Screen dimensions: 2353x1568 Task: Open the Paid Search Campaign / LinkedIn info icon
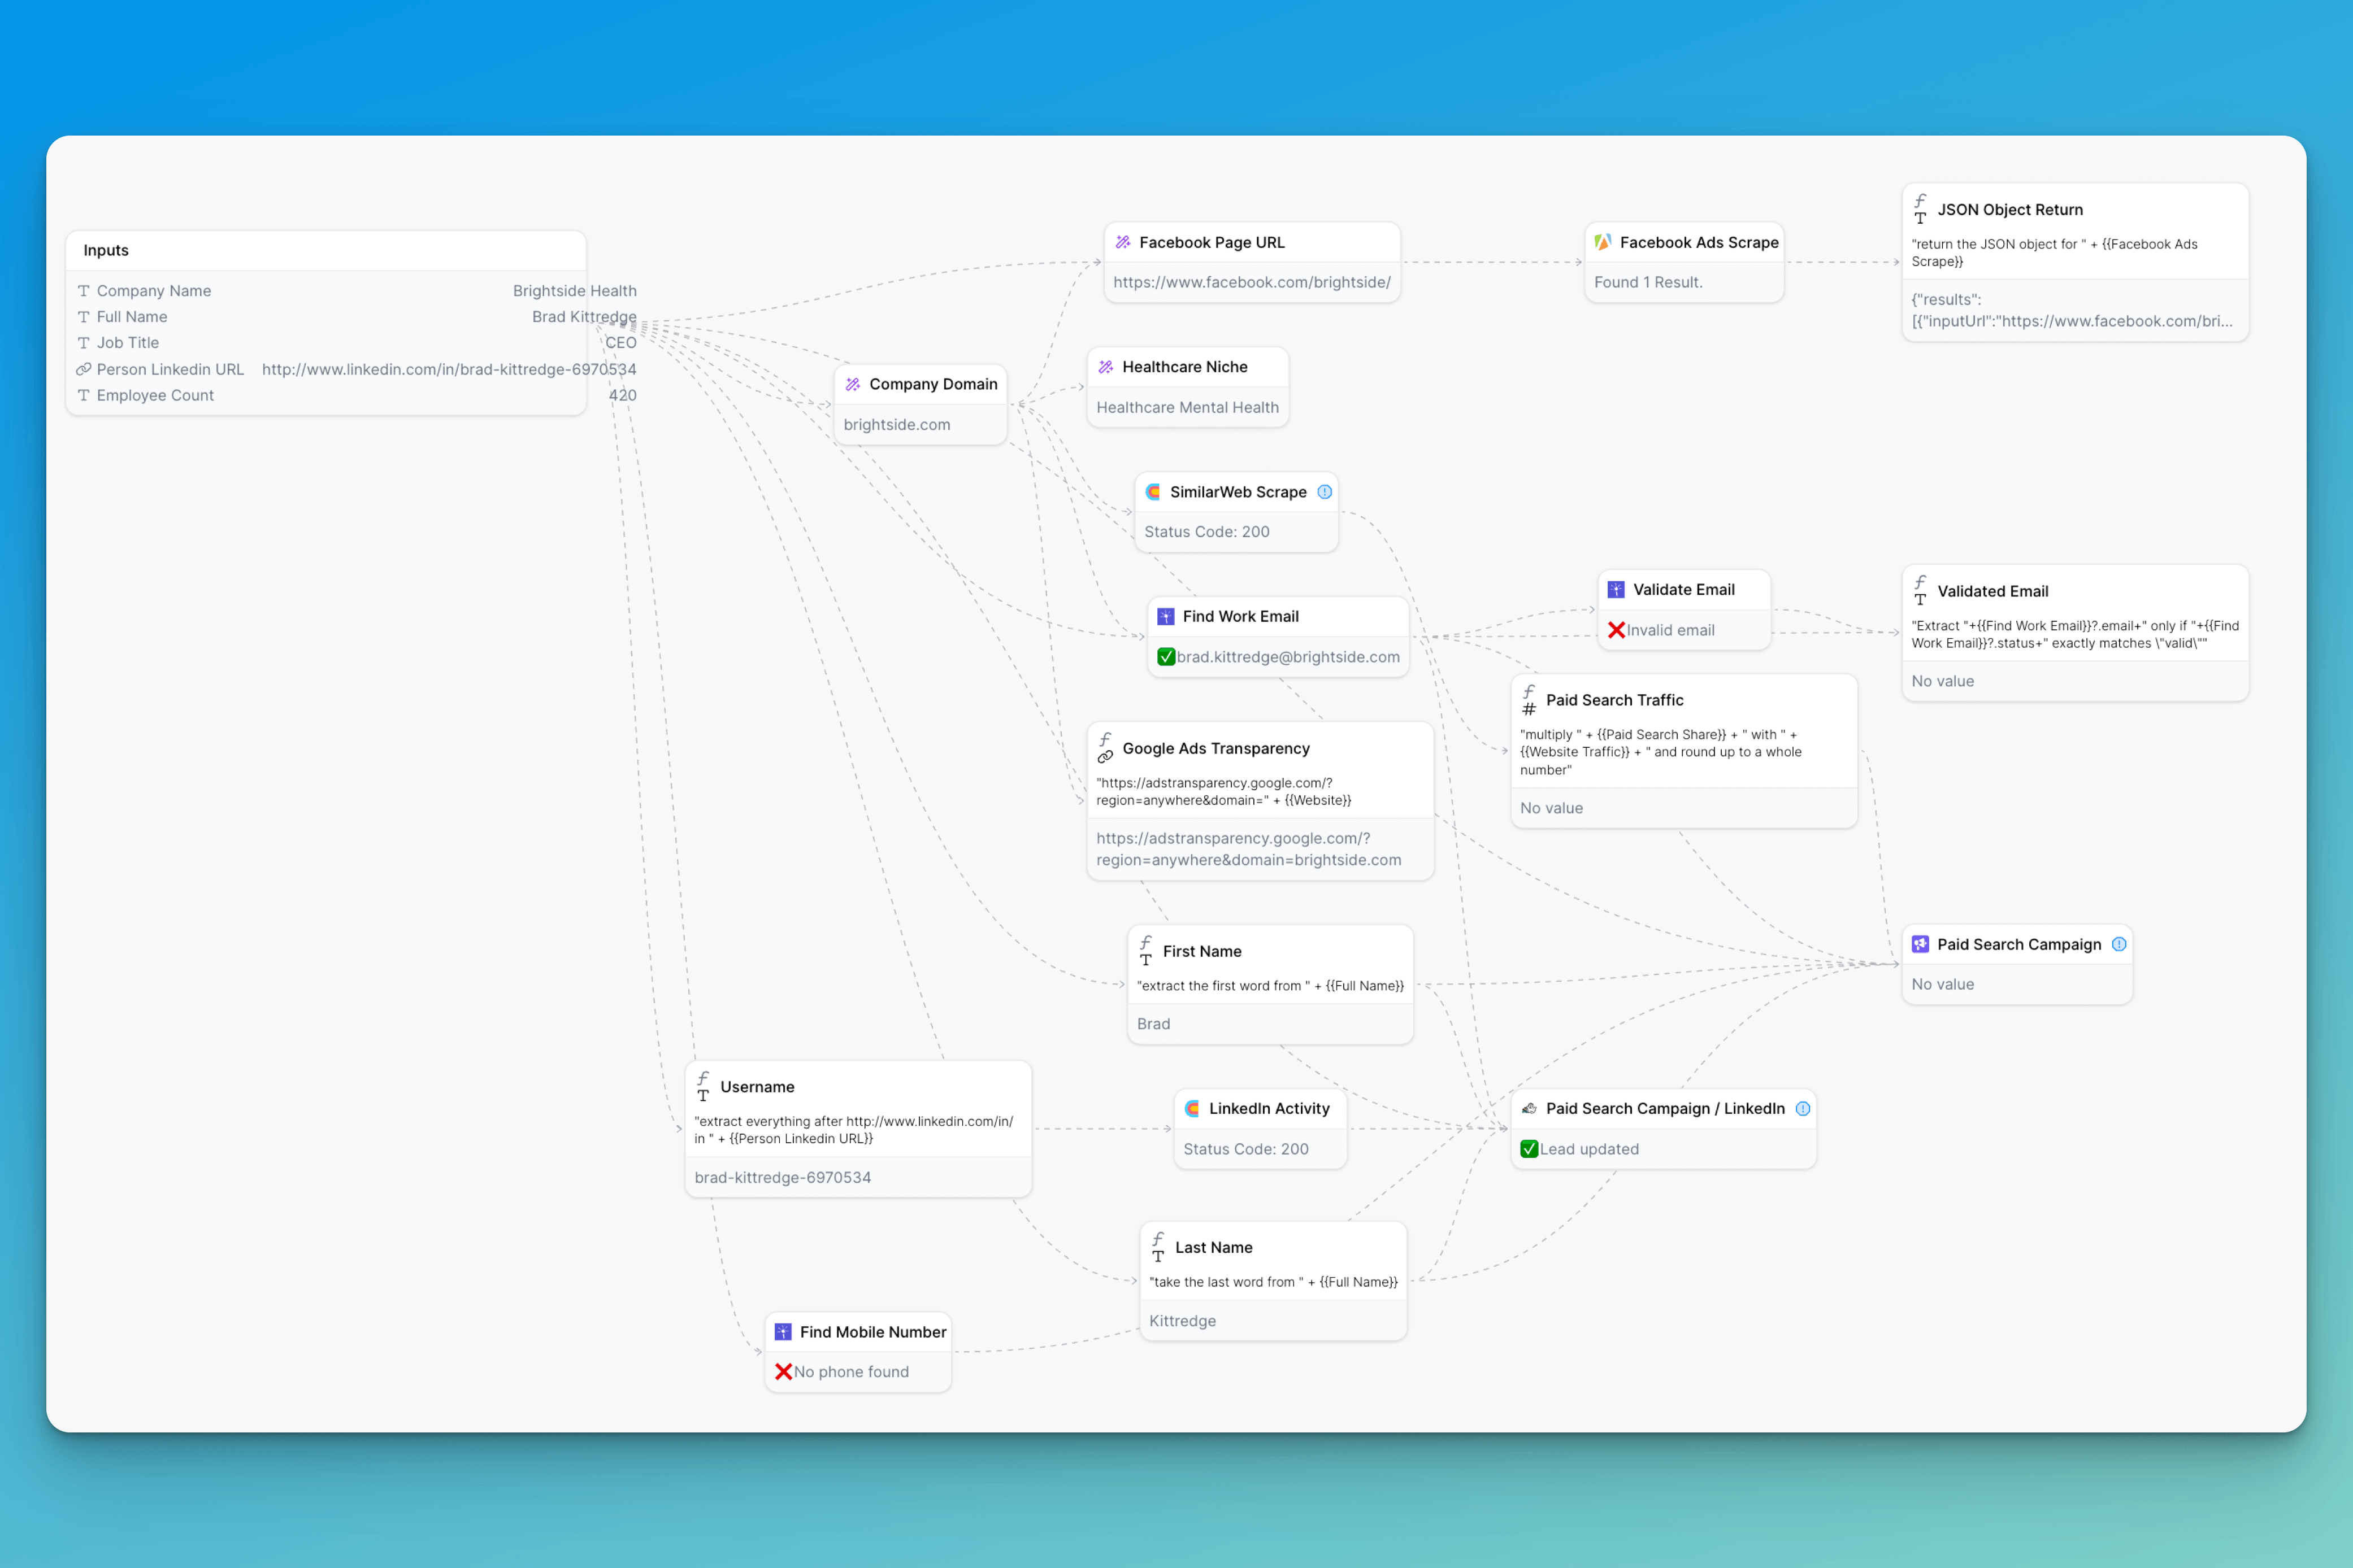[1803, 1108]
